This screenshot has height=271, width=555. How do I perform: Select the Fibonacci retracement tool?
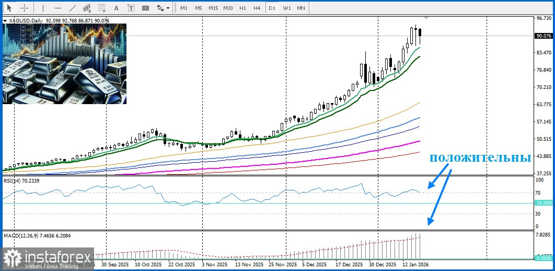(x=101, y=8)
